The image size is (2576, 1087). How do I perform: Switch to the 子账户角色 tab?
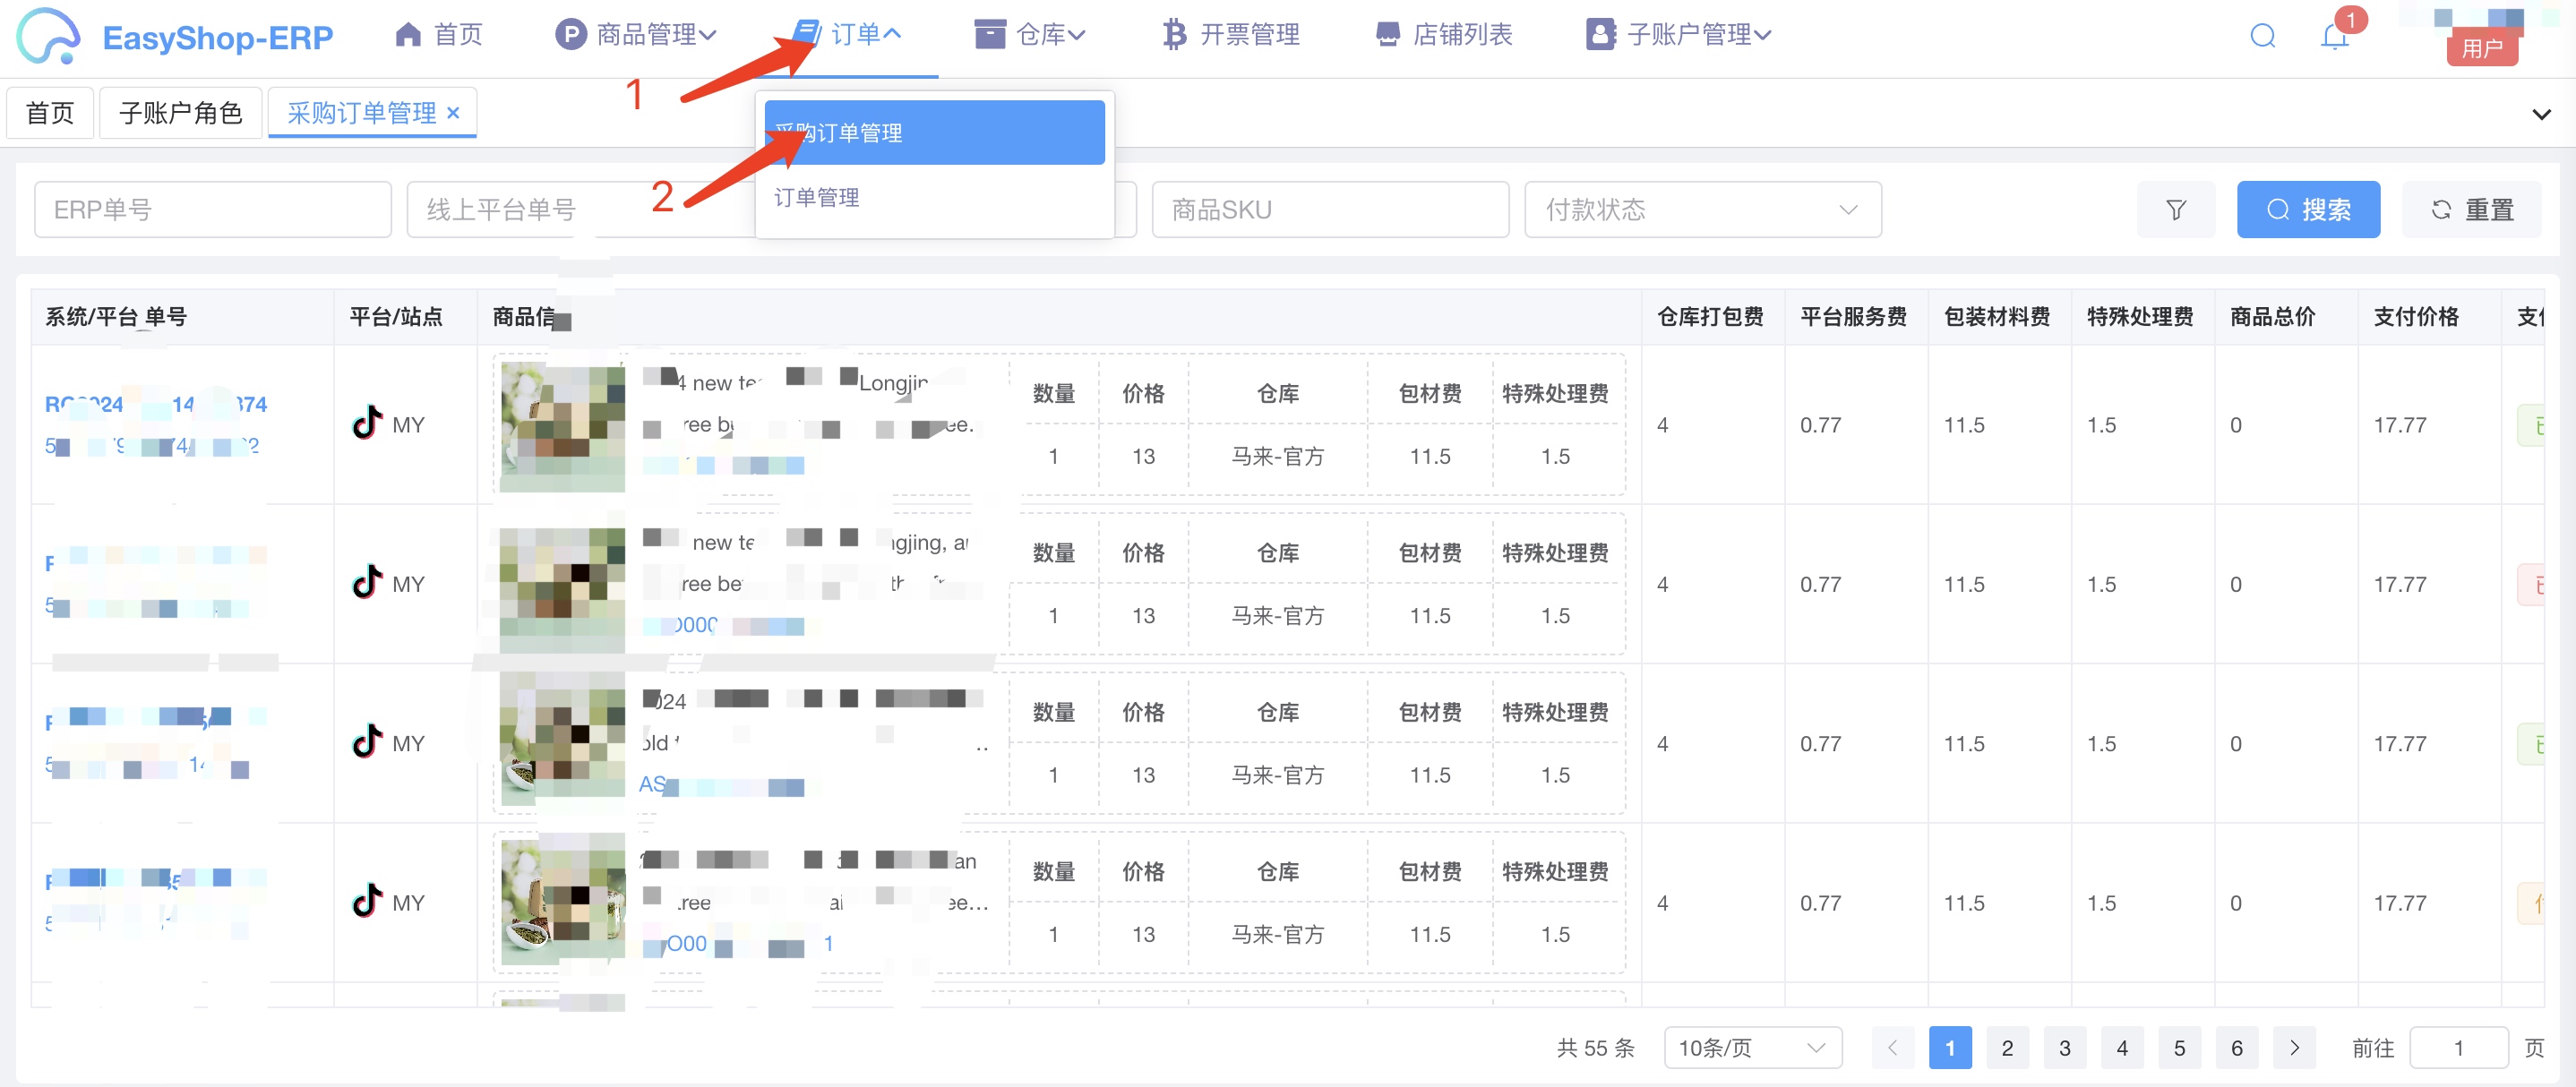(181, 113)
